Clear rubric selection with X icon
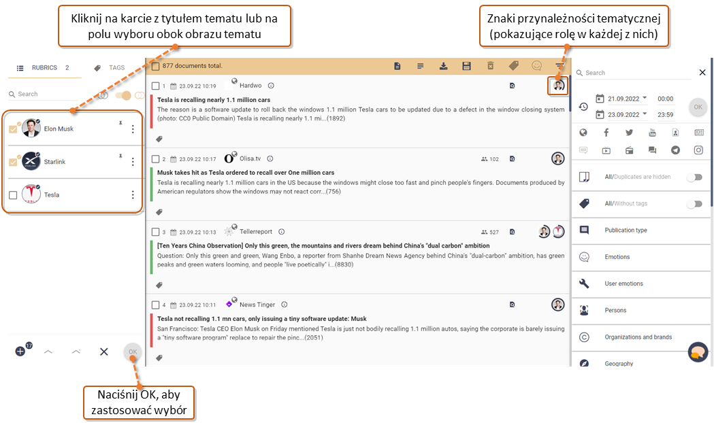This screenshot has height=423, width=714. pos(104,352)
